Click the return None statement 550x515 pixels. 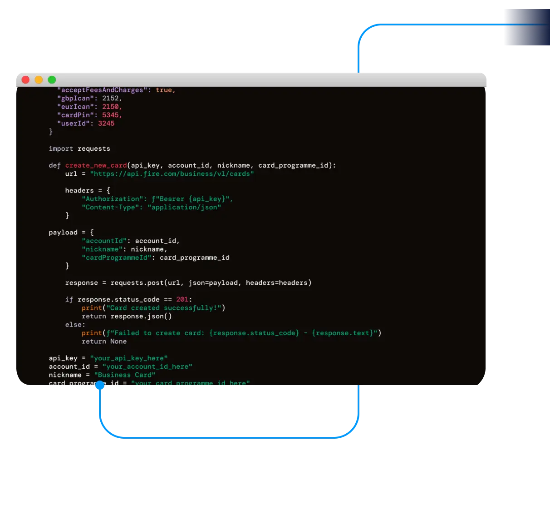click(104, 342)
